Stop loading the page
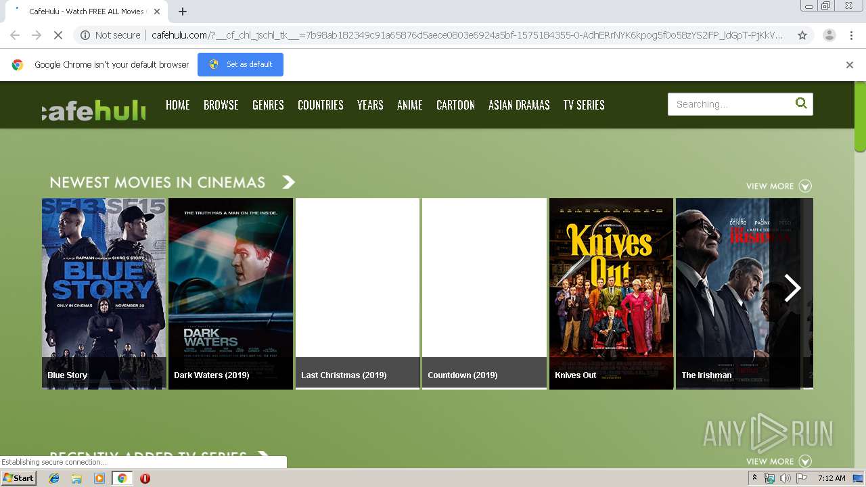866x487 pixels. click(x=58, y=35)
